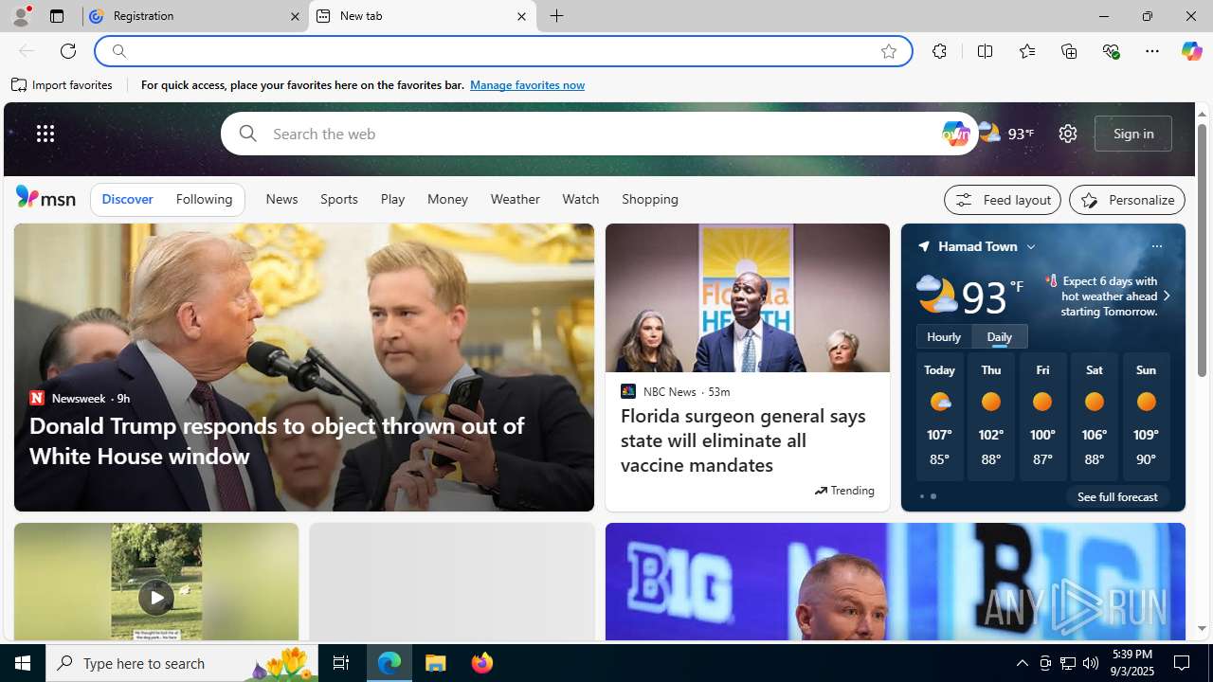Open File Explorer from taskbar

pos(436,663)
